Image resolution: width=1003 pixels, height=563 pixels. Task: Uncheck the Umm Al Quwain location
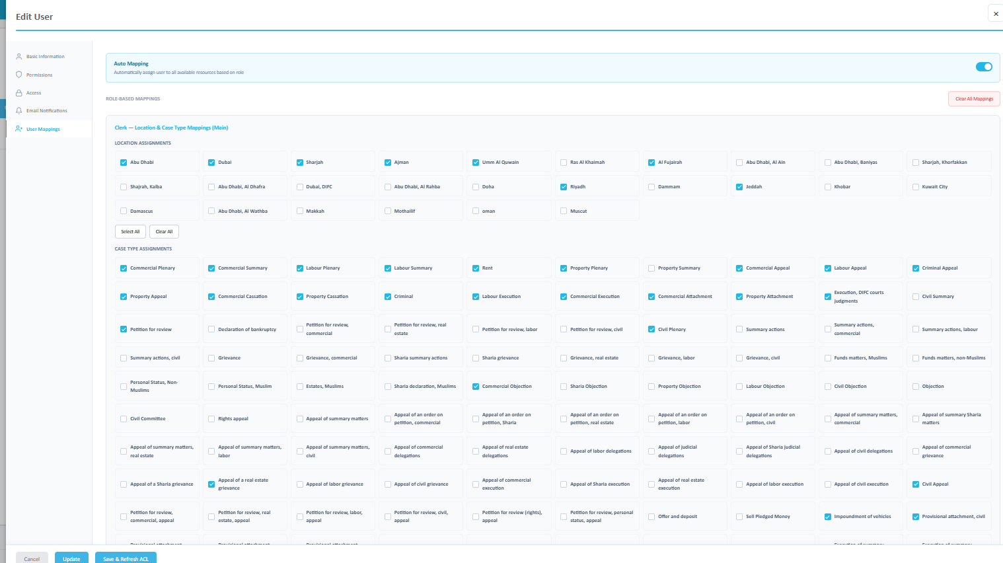[476, 163]
